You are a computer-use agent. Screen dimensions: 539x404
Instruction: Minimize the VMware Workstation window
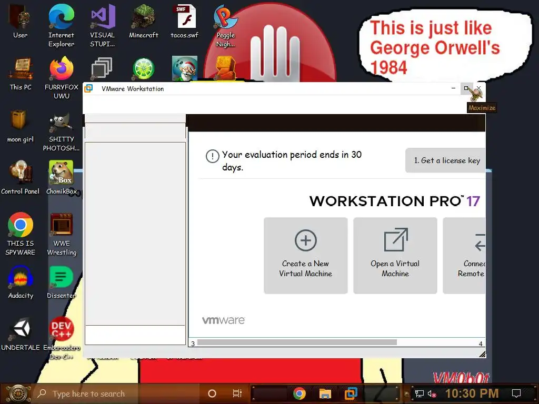pyautogui.click(x=453, y=88)
